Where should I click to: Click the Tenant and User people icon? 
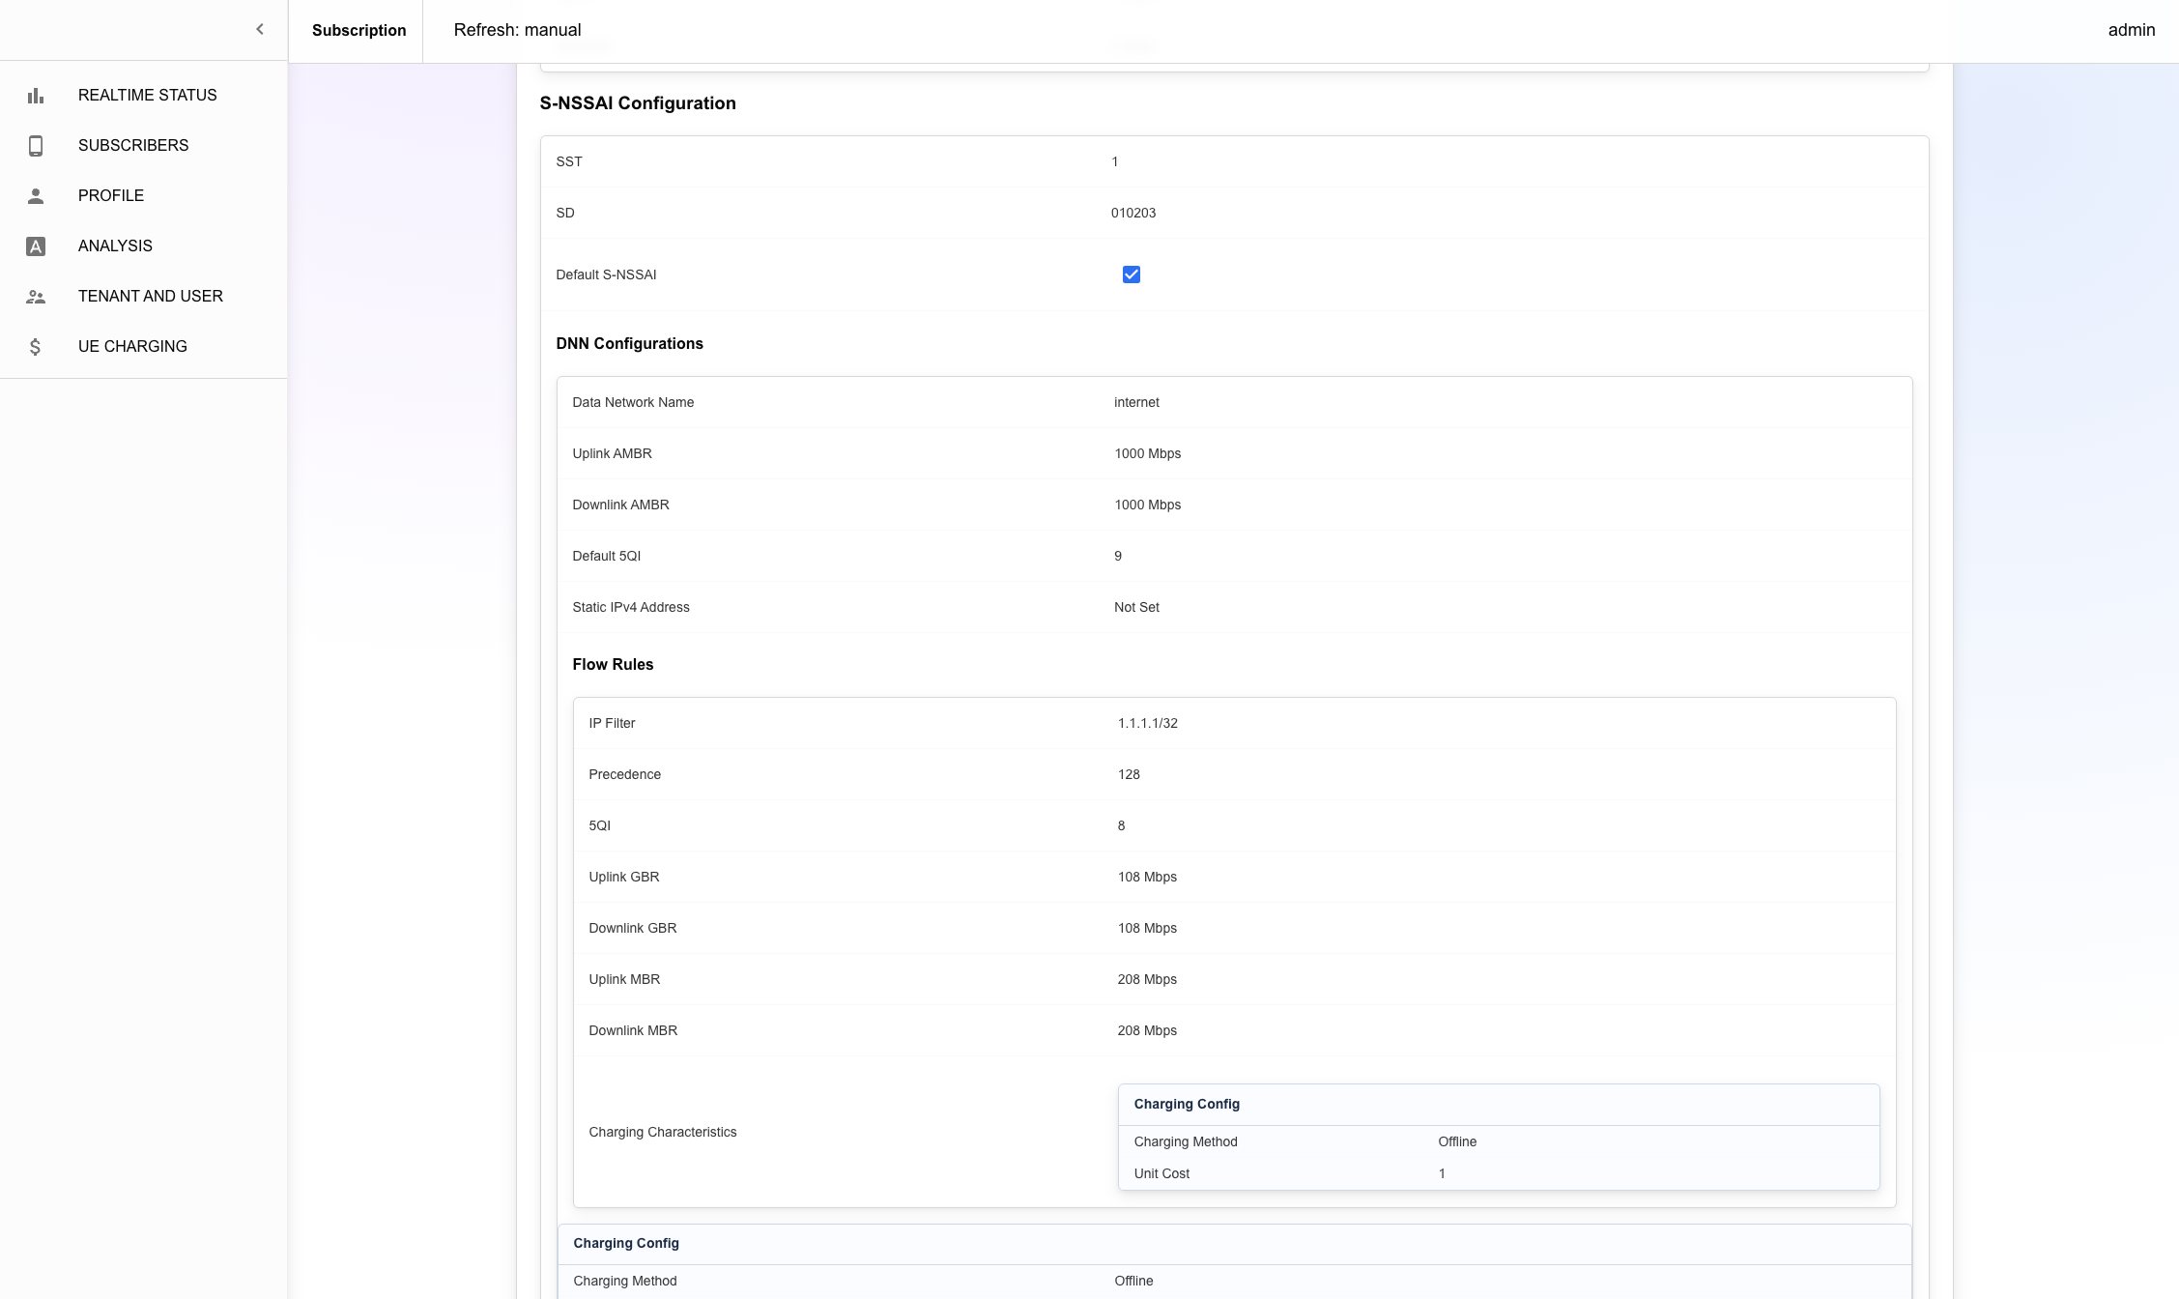(36, 297)
